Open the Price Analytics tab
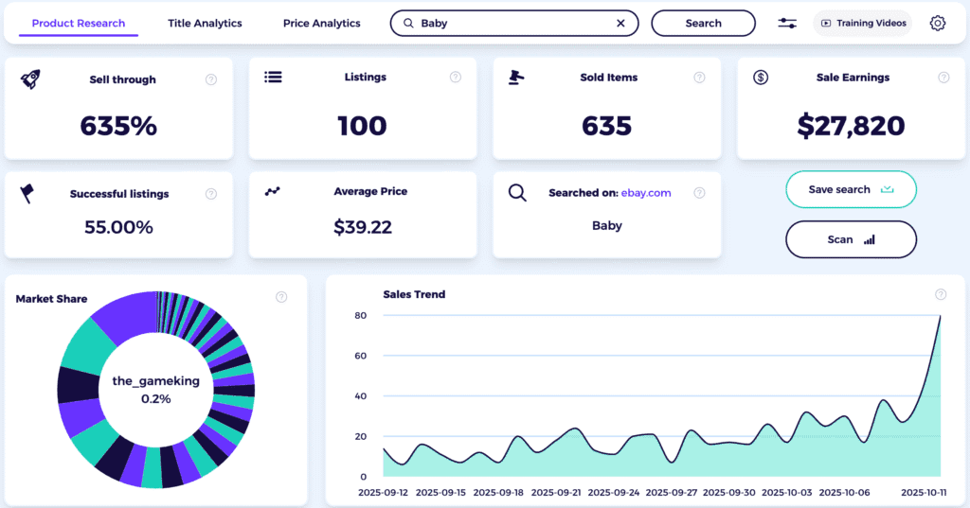Screen dimensions: 970x508 [x=321, y=23]
